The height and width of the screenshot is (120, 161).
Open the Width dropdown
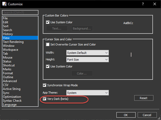click(88, 53)
